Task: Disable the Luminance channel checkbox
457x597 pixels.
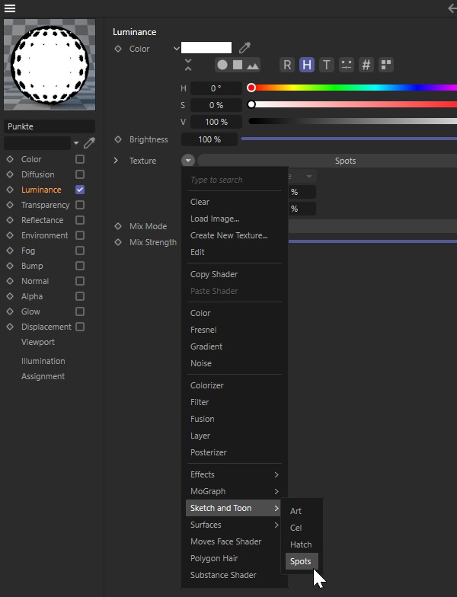Action: pos(80,190)
